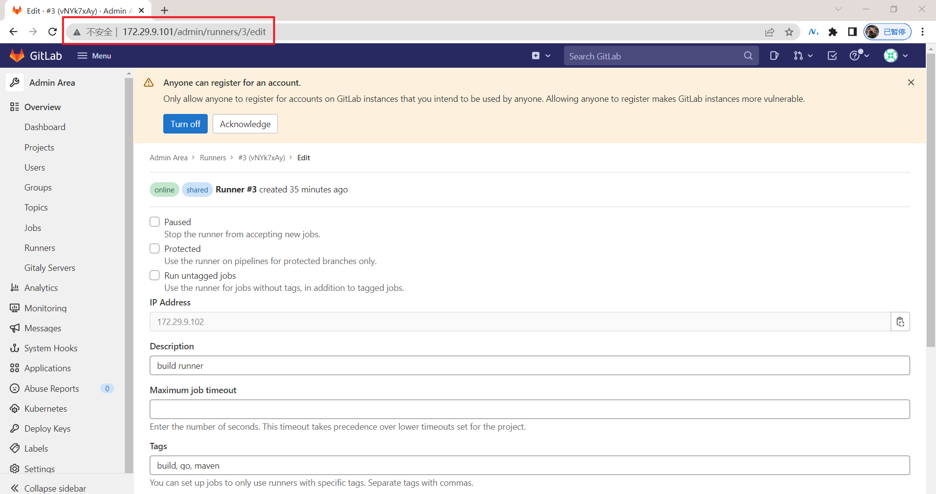
Task: Click Admin Area breadcrumb link
Action: pyautogui.click(x=169, y=157)
